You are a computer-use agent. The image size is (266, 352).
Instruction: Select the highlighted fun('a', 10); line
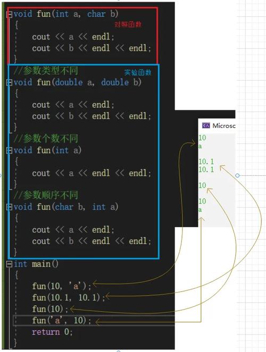94,320
